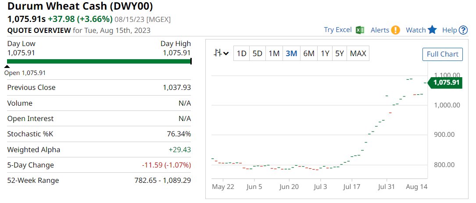Click the Jun 20 date axis label
This screenshot has height=203, width=476.
[289, 187]
